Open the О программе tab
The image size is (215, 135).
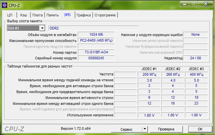point(105,15)
